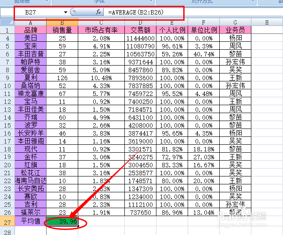Select sales value 126

[62, 78]
